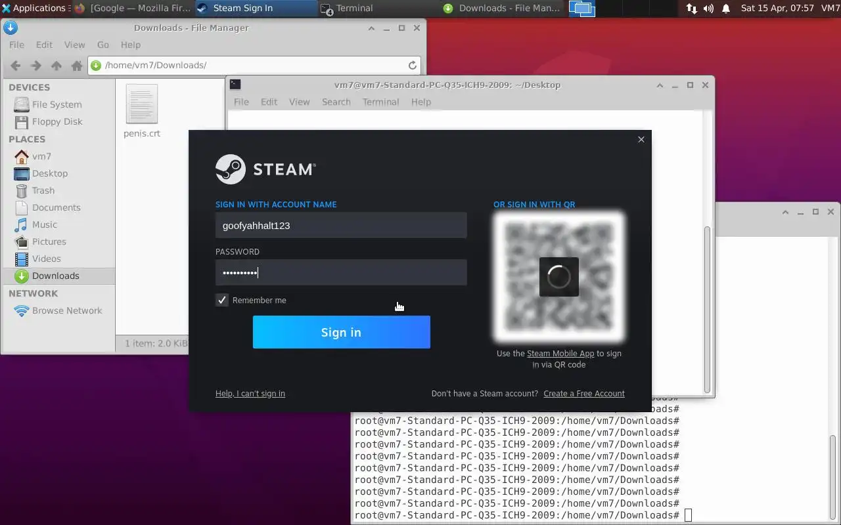Click the Steam logo in sign-in dialog
The width and height of the screenshot is (841, 525).
[265, 169]
